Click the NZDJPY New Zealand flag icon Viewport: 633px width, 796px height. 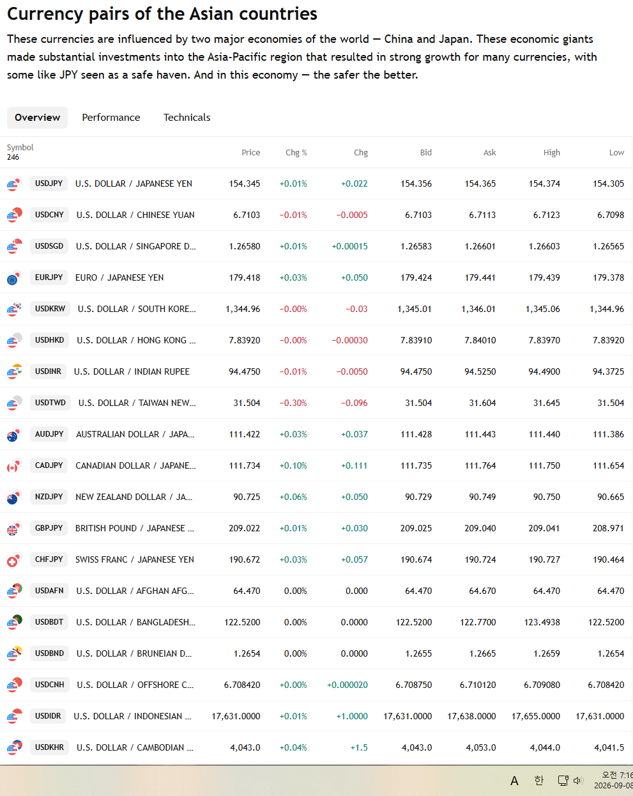14,497
